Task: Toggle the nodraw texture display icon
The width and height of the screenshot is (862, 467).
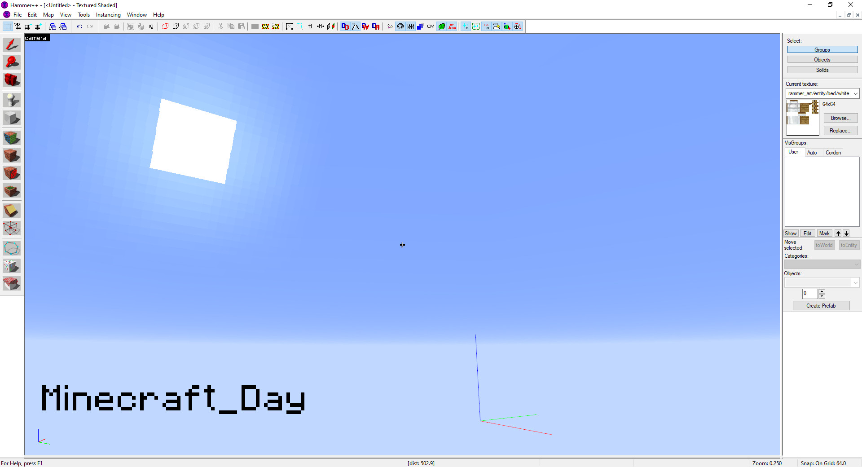Action: 453,26
